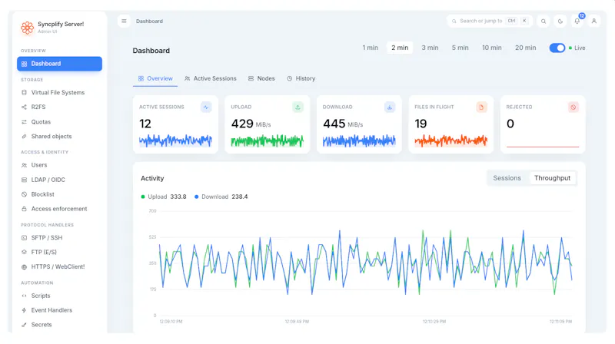Open the History tab
The image size is (615, 344).
pyautogui.click(x=301, y=78)
